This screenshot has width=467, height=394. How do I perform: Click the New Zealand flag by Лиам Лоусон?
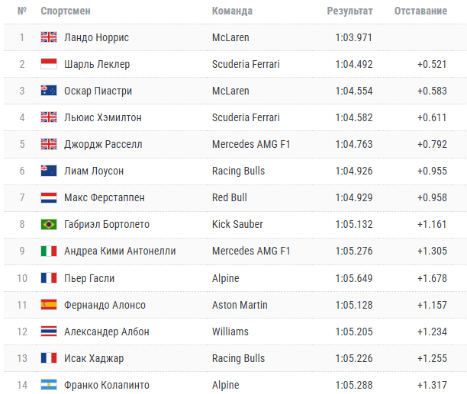click(x=49, y=171)
